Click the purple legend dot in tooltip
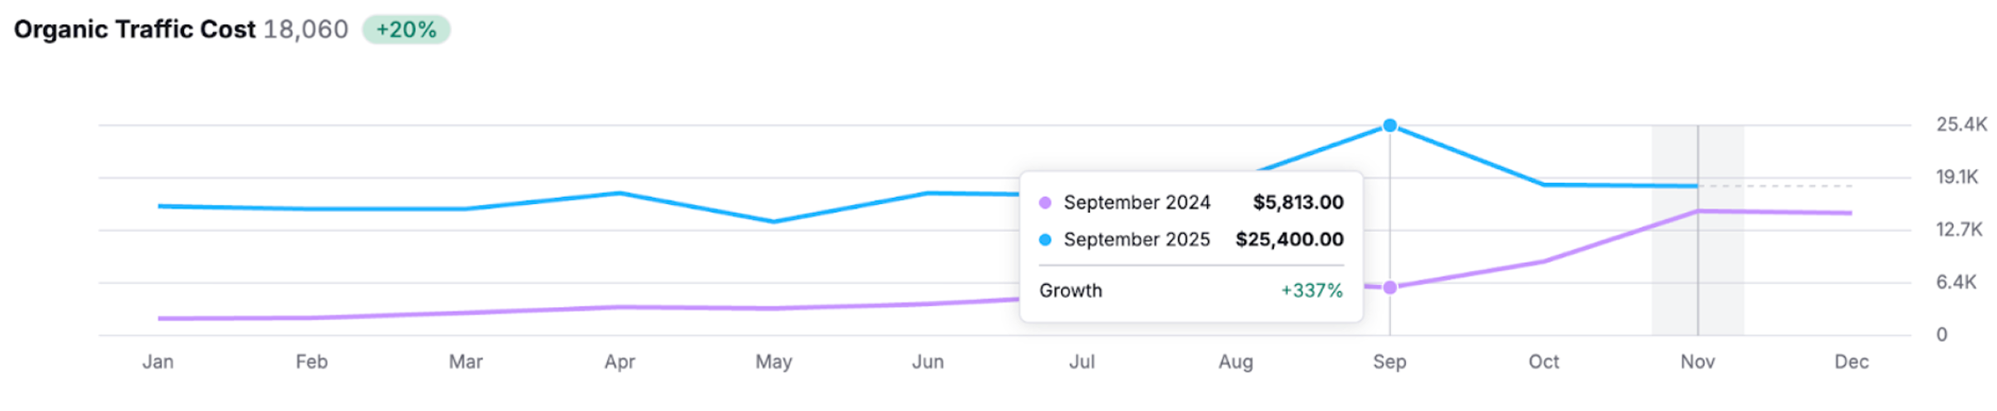 [1045, 202]
